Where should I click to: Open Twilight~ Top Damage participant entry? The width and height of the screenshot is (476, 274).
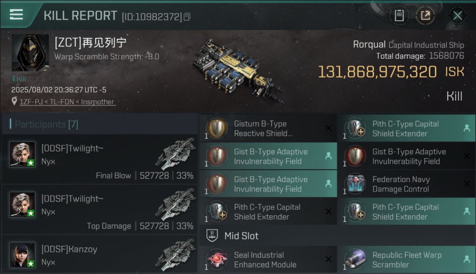coord(100,210)
